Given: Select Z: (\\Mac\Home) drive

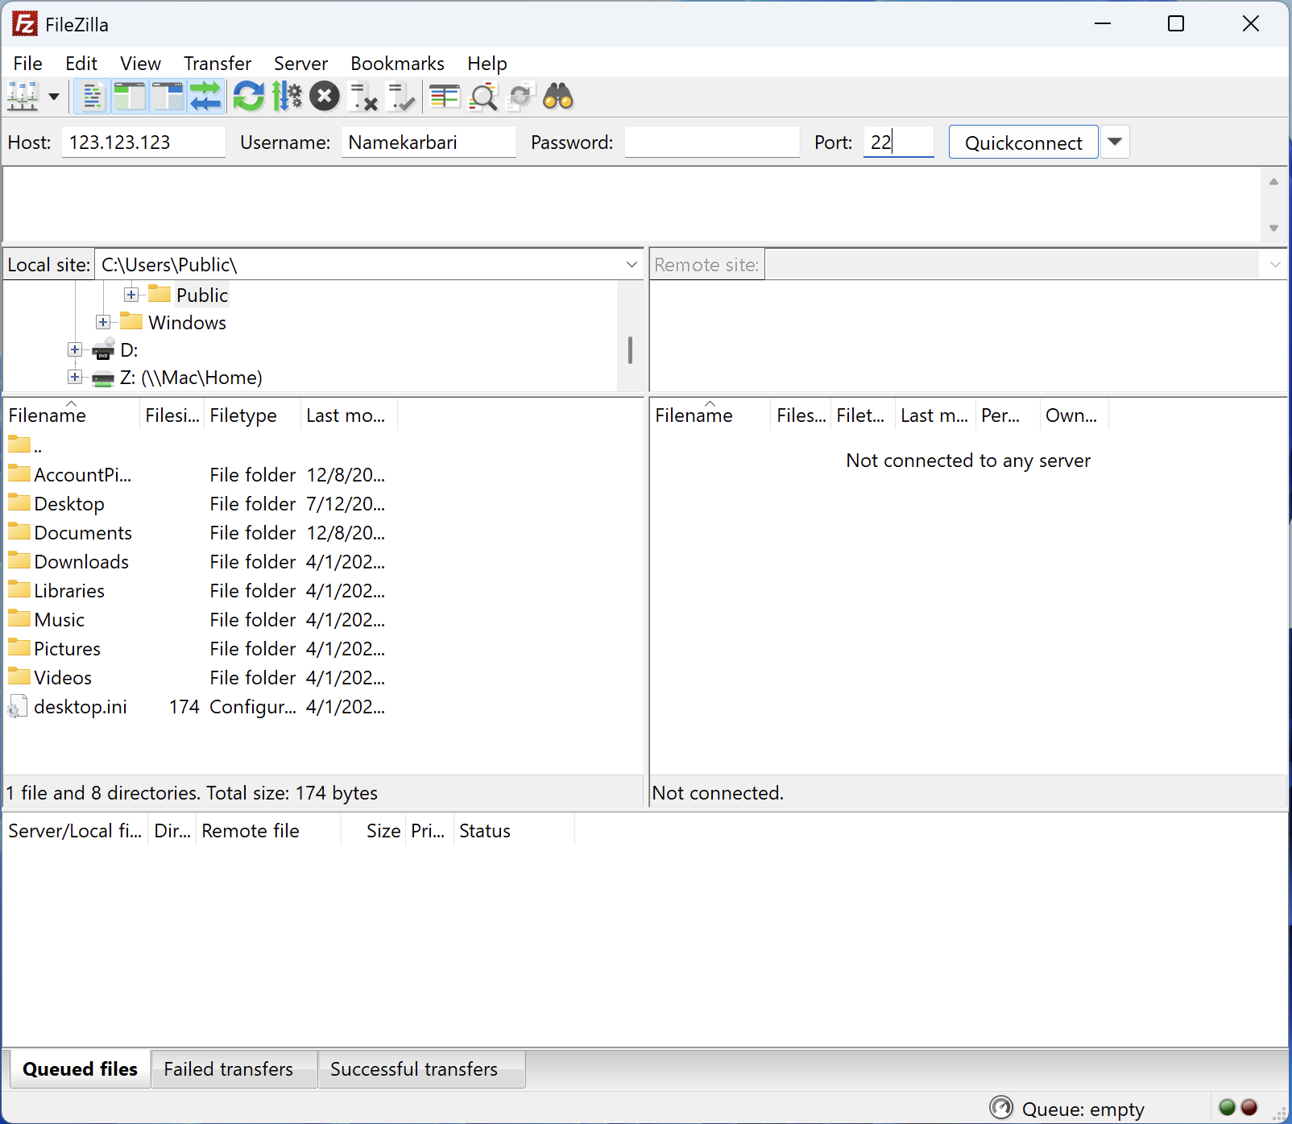Looking at the screenshot, I should [x=191, y=378].
